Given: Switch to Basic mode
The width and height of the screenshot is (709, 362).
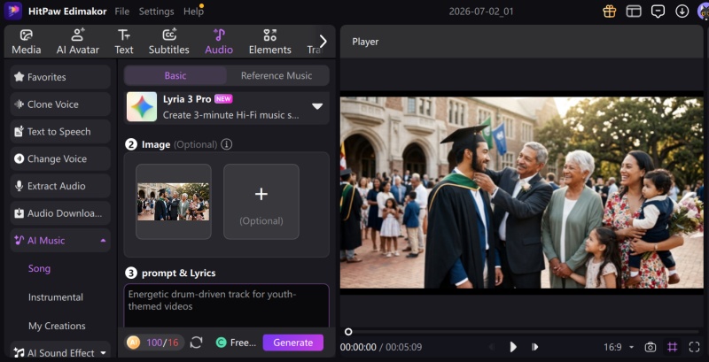Looking at the screenshot, I should [x=175, y=76].
